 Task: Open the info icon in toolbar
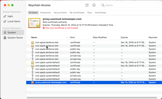(94, 5)
